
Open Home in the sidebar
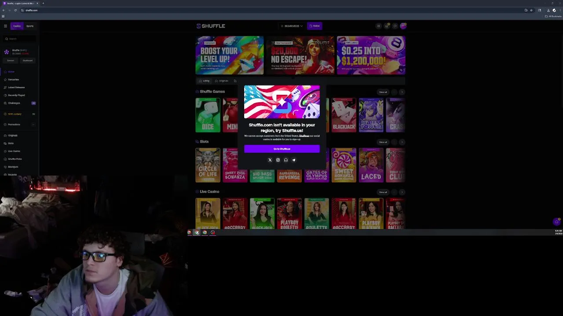pyautogui.click(x=11, y=72)
